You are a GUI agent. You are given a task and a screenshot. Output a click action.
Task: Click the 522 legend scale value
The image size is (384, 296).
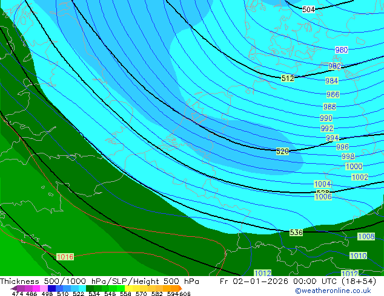point(78,294)
